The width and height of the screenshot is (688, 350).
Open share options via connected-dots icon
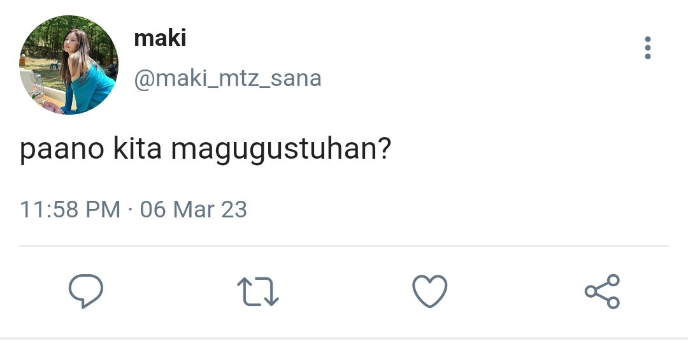coord(602,291)
